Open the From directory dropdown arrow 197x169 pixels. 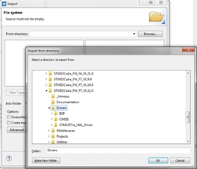coord(134,34)
